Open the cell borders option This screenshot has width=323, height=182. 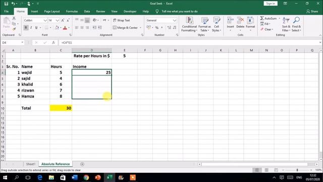[x=46, y=28]
